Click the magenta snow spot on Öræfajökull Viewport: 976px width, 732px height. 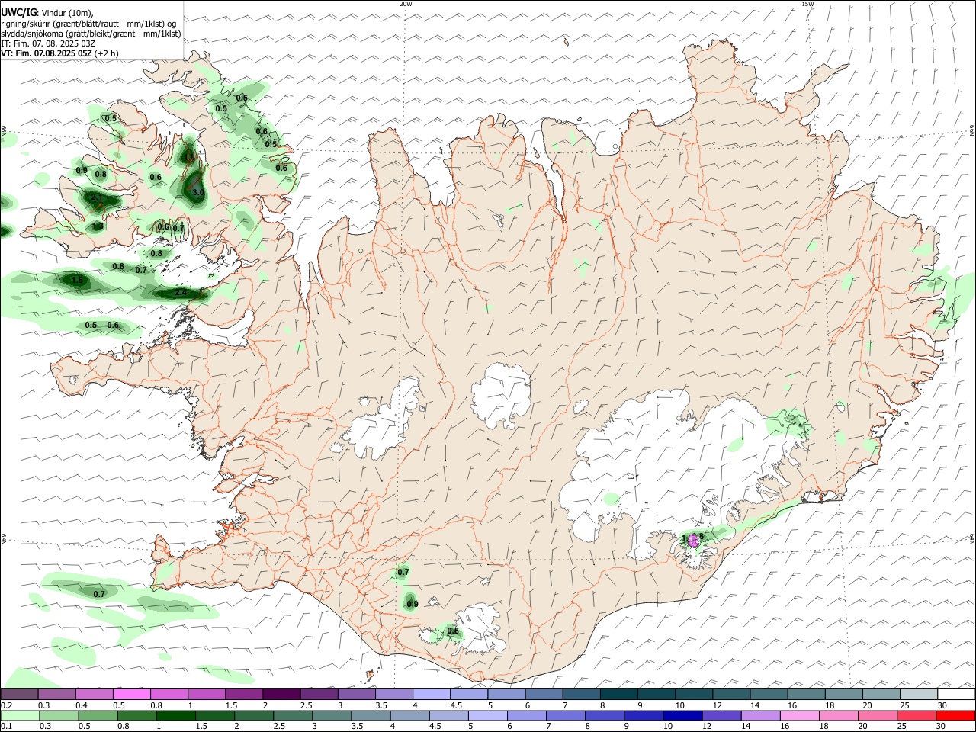693,540
